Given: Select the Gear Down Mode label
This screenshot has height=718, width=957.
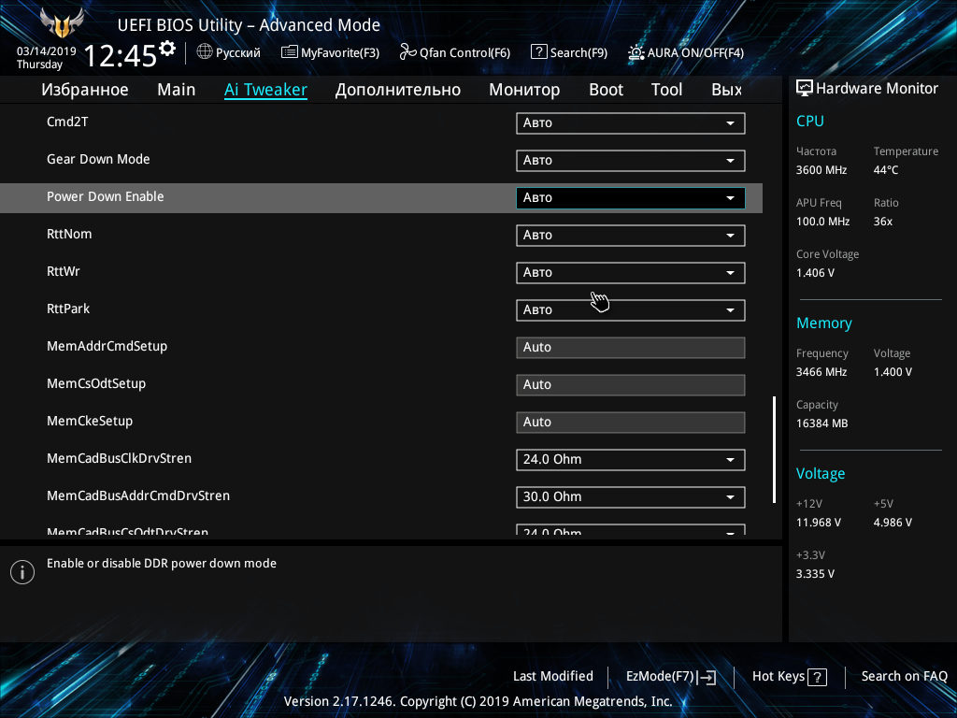Looking at the screenshot, I should click(x=98, y=159).
